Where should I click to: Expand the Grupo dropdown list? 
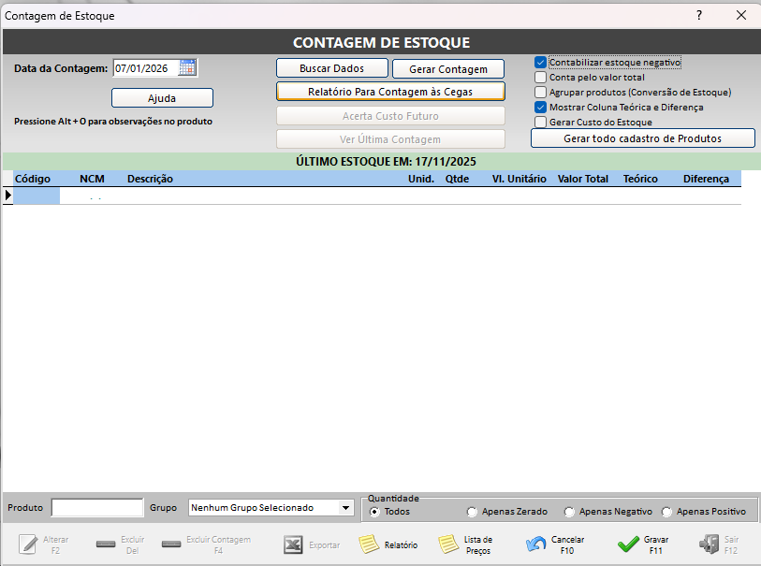[x=346, y=508]
